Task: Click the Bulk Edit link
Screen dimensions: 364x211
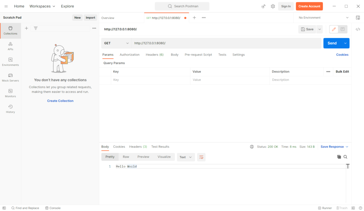Action: 342,72
